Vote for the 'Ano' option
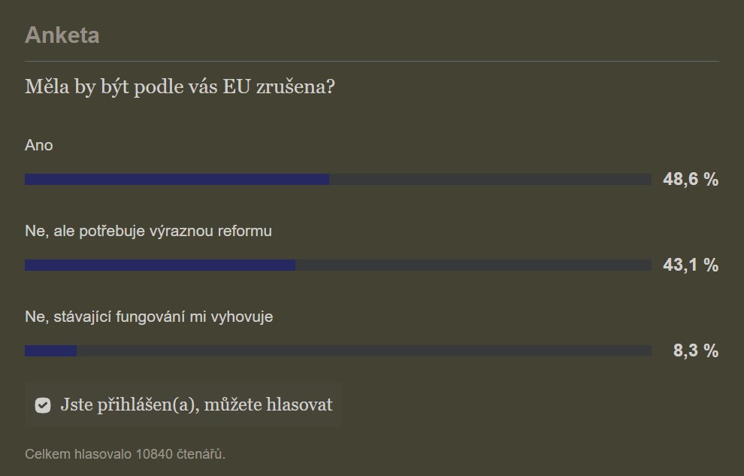The image size is (744, 476). [39, 145]
